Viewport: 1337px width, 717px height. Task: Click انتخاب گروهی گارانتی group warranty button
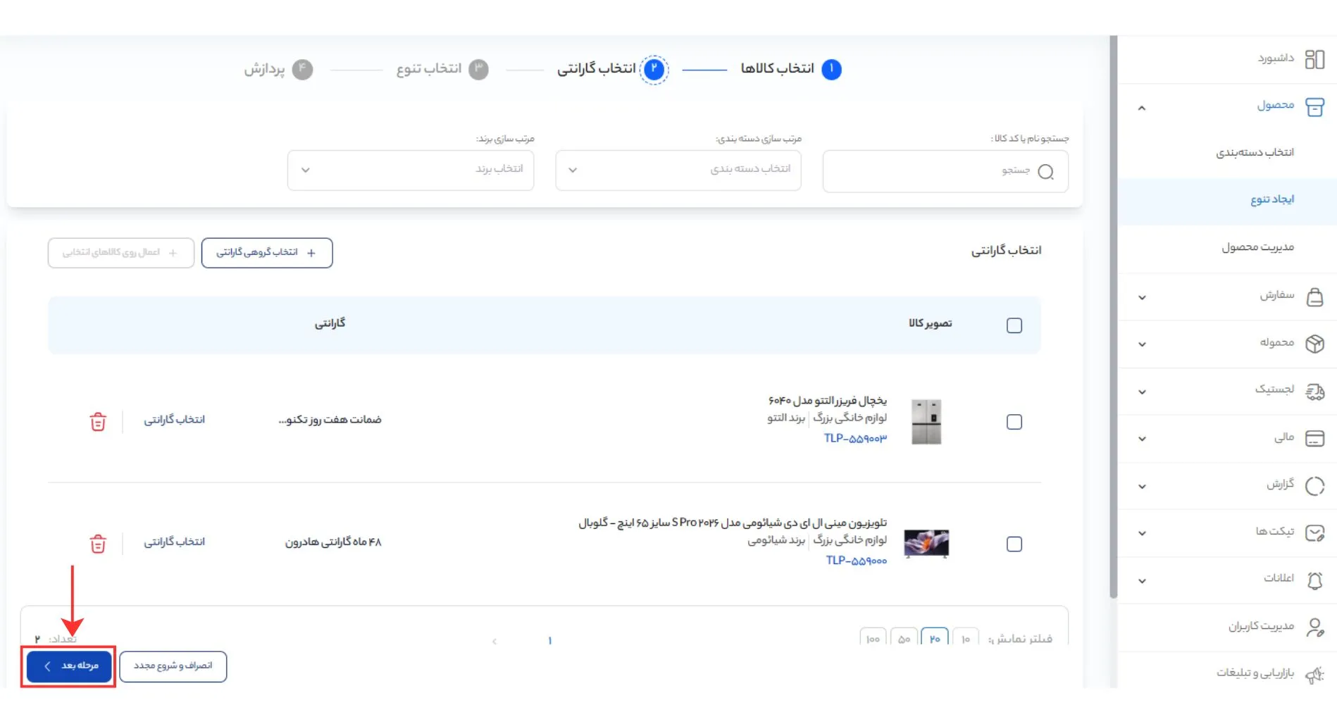(x=267, y=253)
